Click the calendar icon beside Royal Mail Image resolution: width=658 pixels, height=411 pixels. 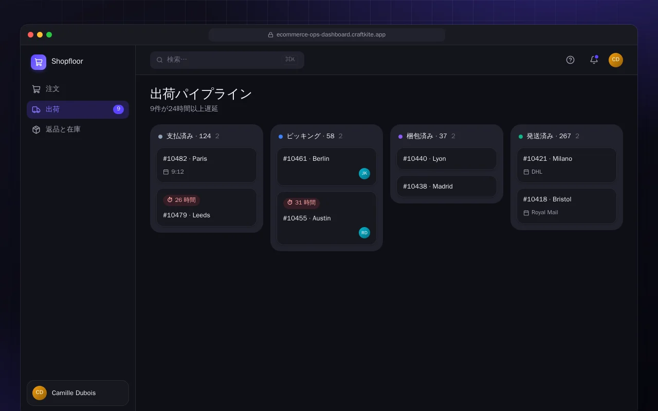pyautogui.click(x=526, y=213)
